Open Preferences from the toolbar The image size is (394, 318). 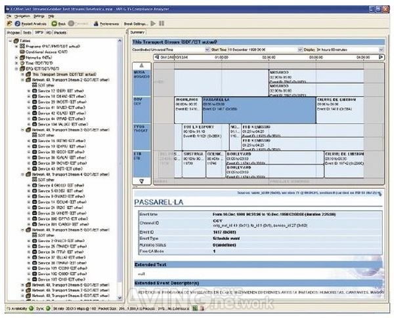pyautogui.click(x=106, y=24)
